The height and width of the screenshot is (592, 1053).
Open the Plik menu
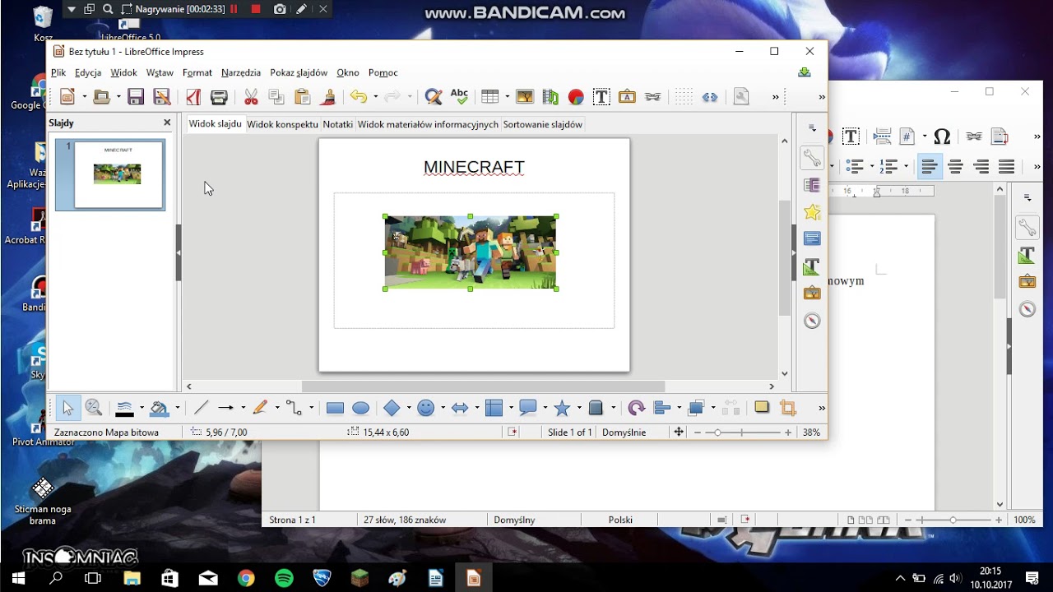(58, 72)
